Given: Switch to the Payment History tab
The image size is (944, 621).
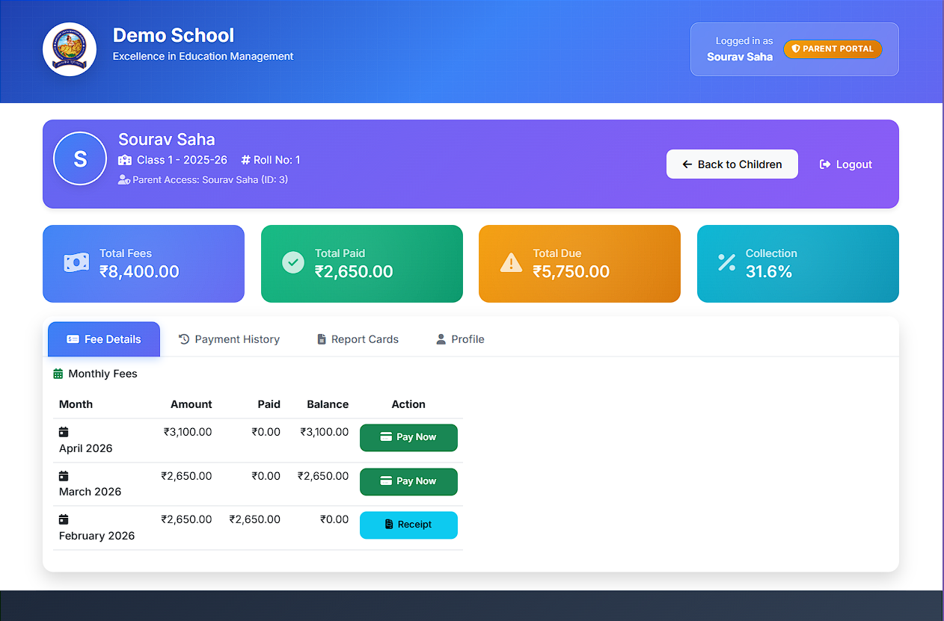Looking at the screenshot, I should (x=229, y=339).
